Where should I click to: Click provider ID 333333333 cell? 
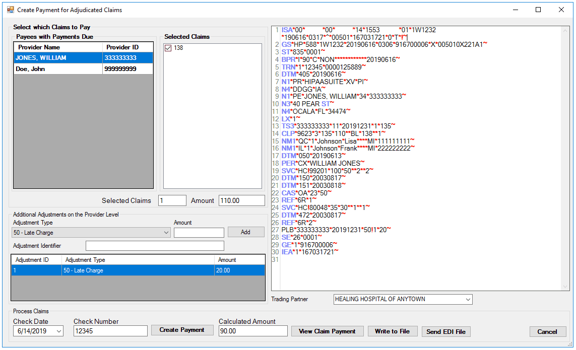coord(127,57)
